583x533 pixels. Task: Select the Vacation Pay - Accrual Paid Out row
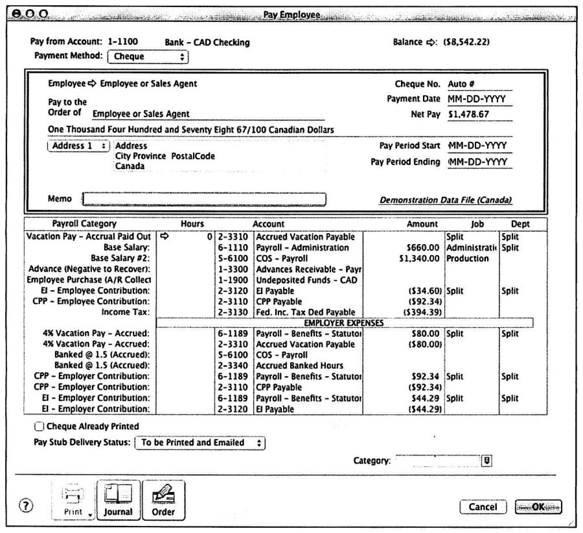286,237
